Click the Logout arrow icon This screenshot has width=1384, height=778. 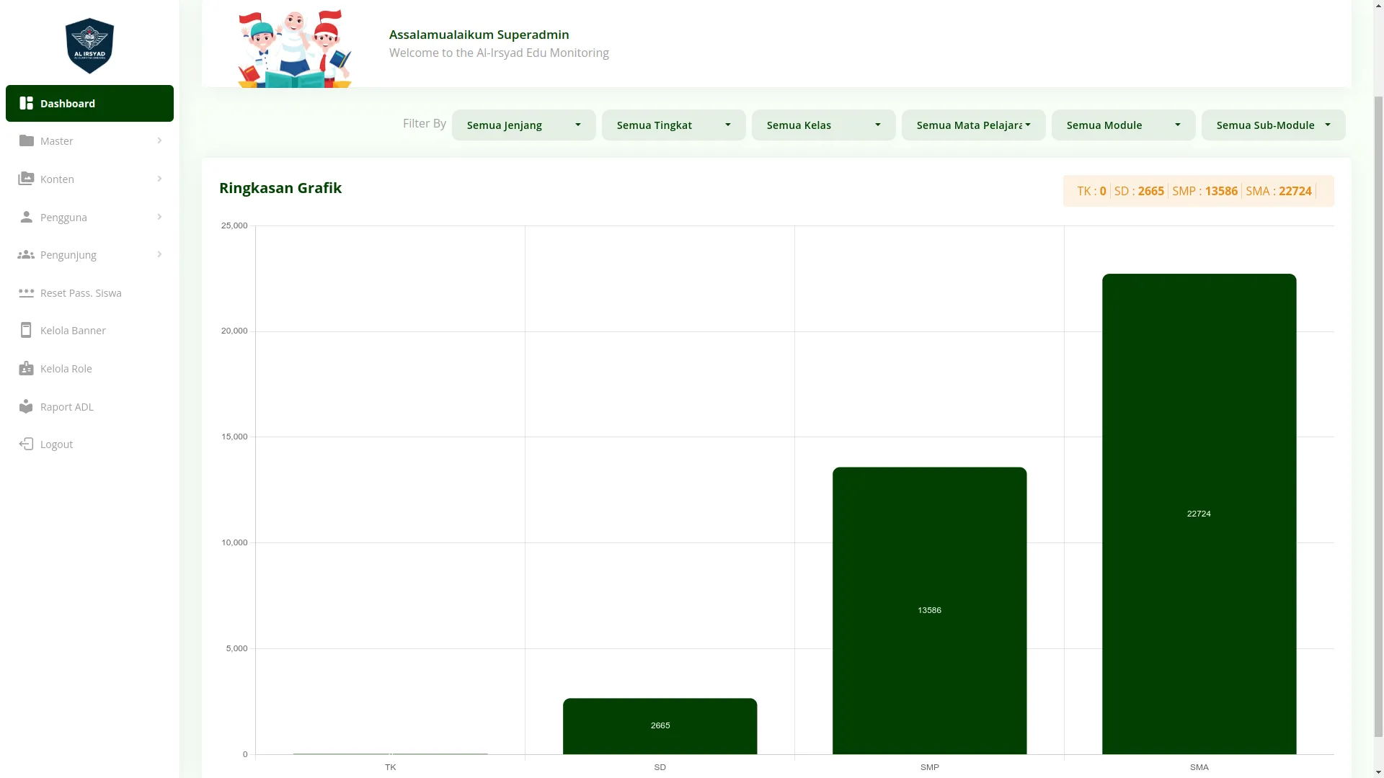27,444
